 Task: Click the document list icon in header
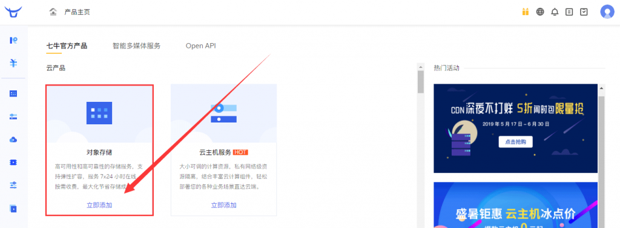coord(569,12)
